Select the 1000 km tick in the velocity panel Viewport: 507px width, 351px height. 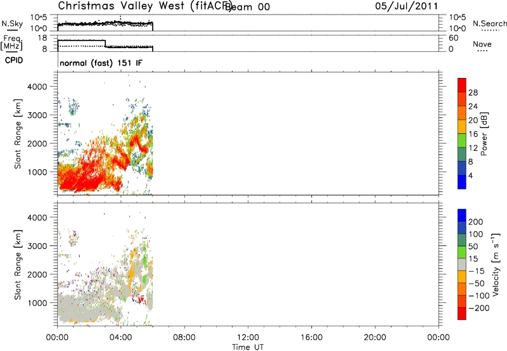[37, 303]
